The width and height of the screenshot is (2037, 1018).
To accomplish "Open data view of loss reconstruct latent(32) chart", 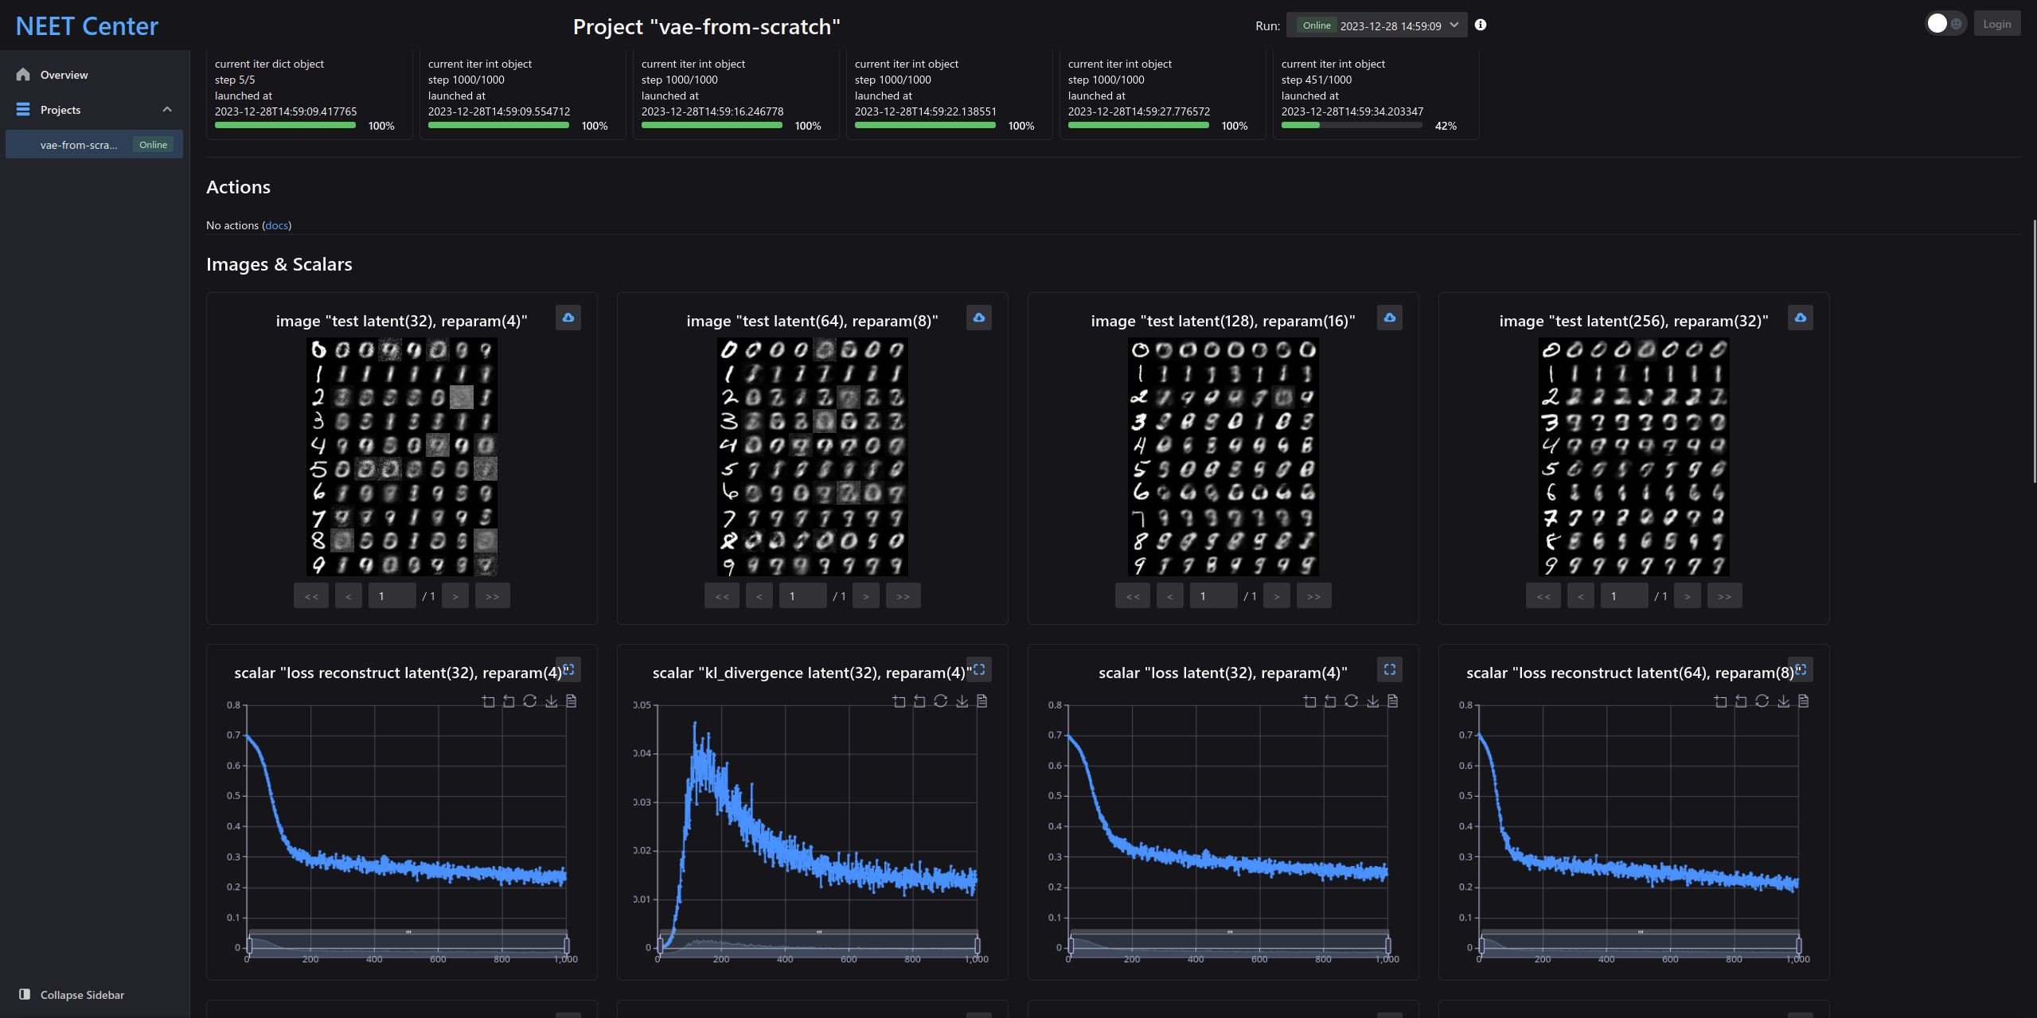I will pos(572,701).
